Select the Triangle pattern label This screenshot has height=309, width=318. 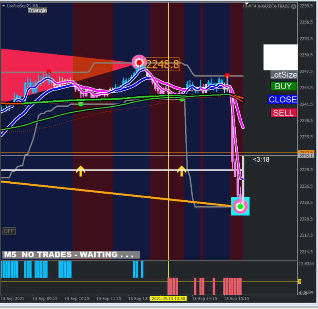pyautogui.click(x=37, y=11)
